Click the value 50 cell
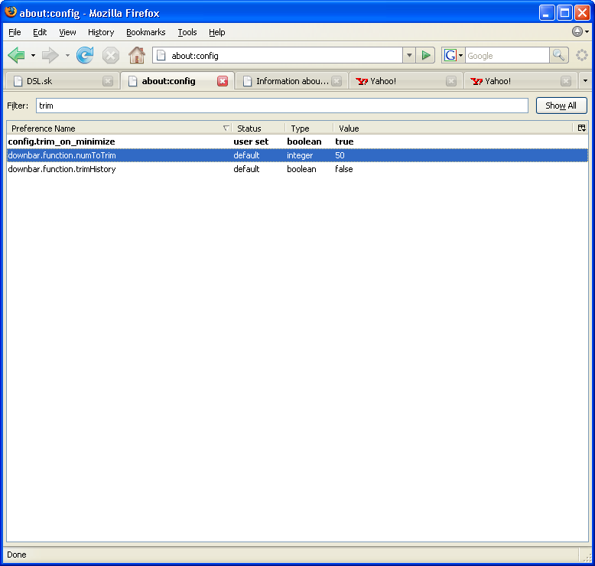 pyautogui.click(x=340, y=155)
